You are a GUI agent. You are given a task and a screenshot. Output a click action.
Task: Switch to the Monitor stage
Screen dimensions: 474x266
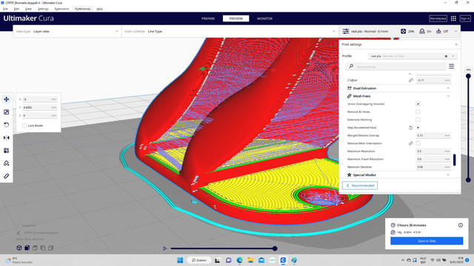click(x=265, y=18)
